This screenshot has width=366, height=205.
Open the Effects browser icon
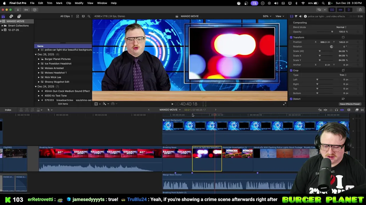357,110
